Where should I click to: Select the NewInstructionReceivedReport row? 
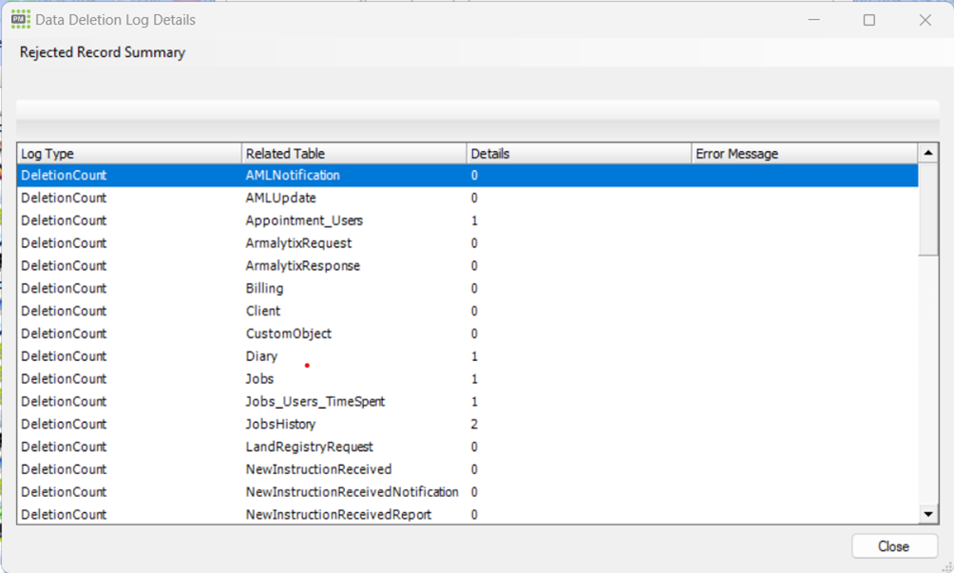tap(338, 515)
